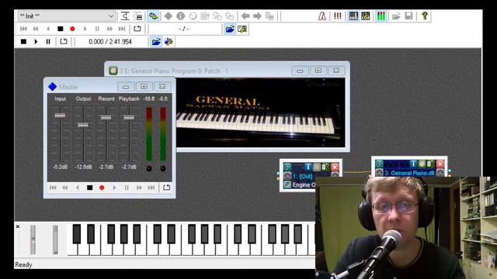The height and width of the screenshot is (279, 497).
Task: Click the blue info icon on the '1: (Out)' module
Action: point(308,167)
